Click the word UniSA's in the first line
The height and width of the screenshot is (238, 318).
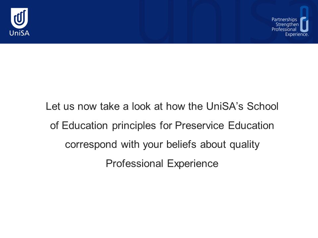coord(225,106)
